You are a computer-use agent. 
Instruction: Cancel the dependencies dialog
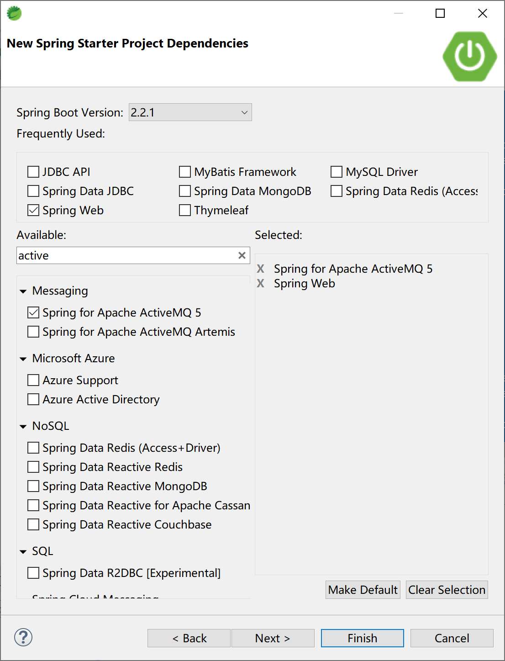pyautogui.click(x=452, y=638)
